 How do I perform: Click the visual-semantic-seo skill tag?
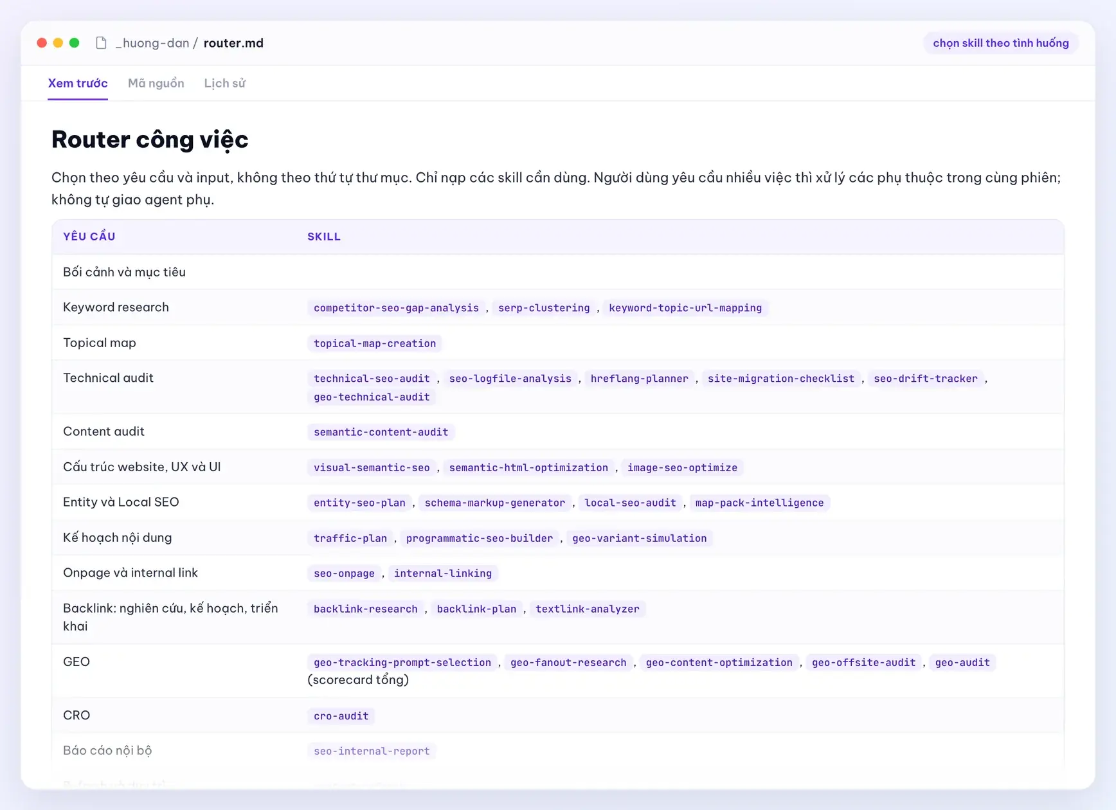coord(372,467)
